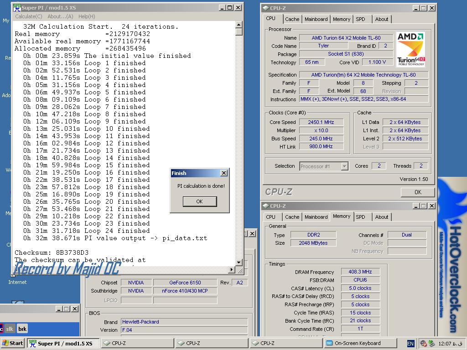Switch to About tab in top CPU-Z
Image resolution: width=467 pixels, height=350 pixels.
click(382, 19)
